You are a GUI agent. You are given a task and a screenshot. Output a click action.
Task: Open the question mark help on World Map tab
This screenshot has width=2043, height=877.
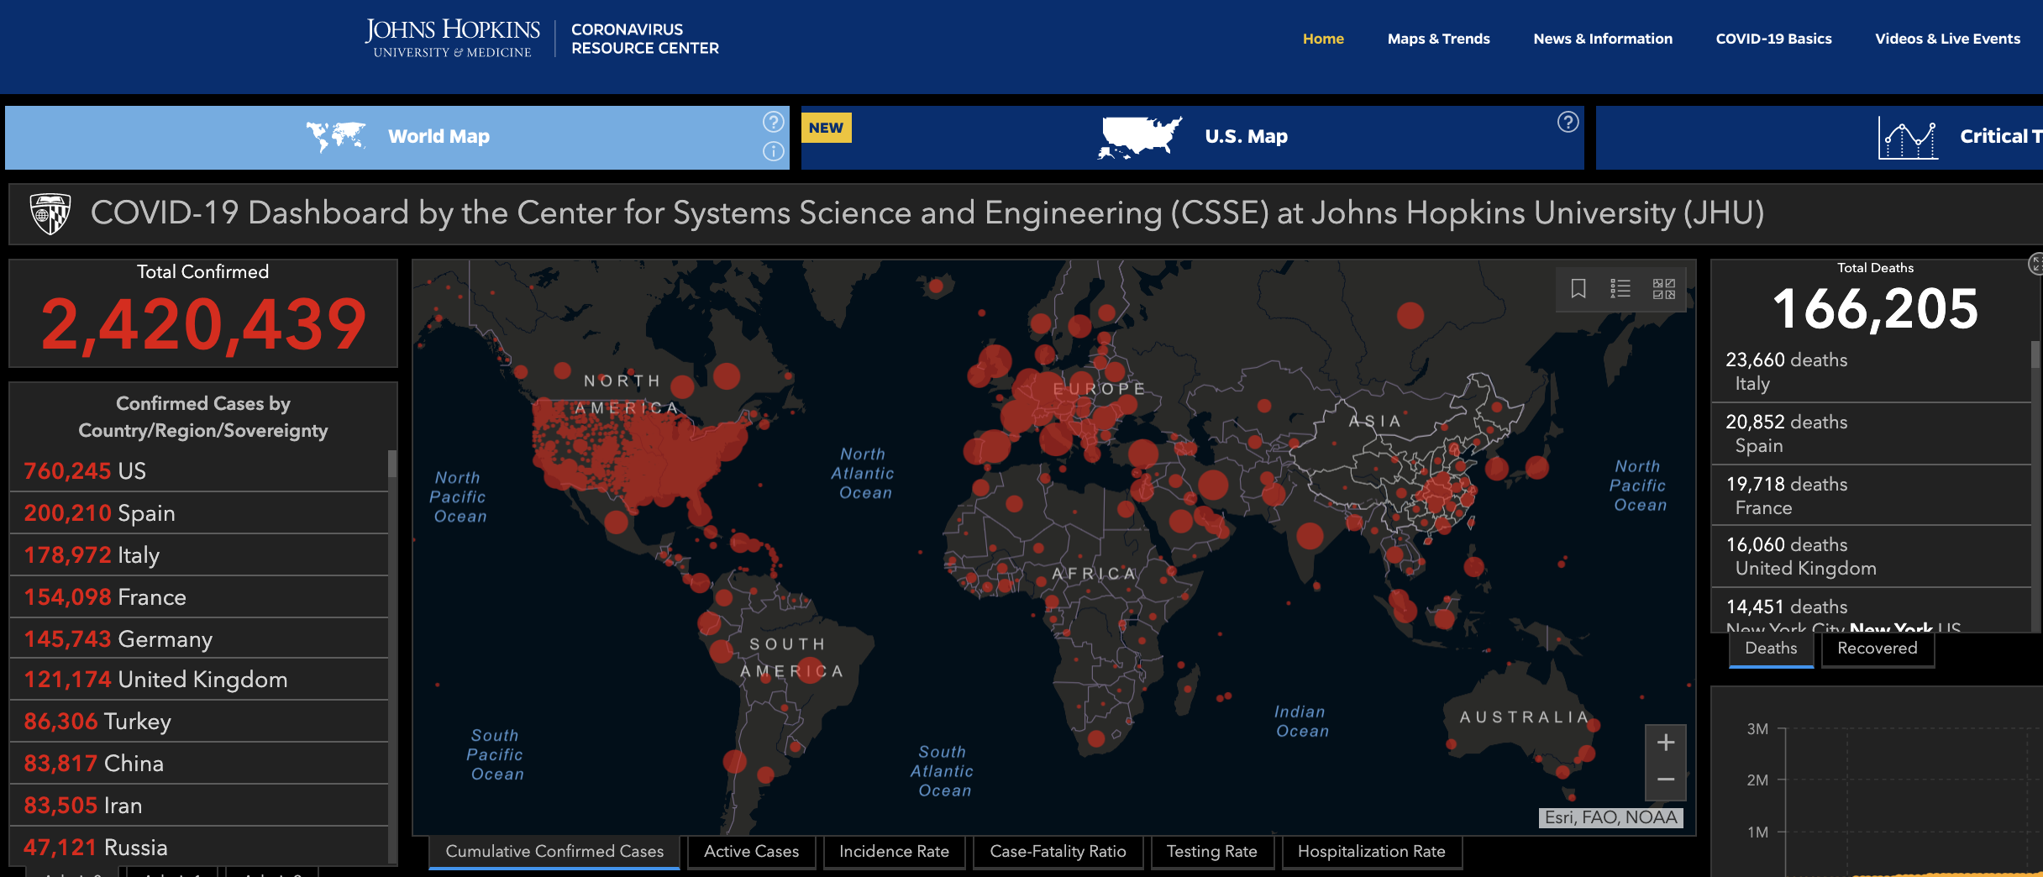[x=773, y=122]
